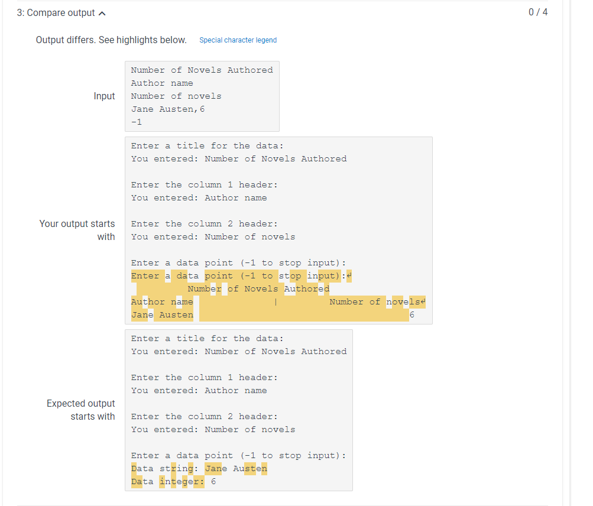This screenshot has height=506, width=593.
Task: Open the Special character legend
Action: tap(238, 40)
